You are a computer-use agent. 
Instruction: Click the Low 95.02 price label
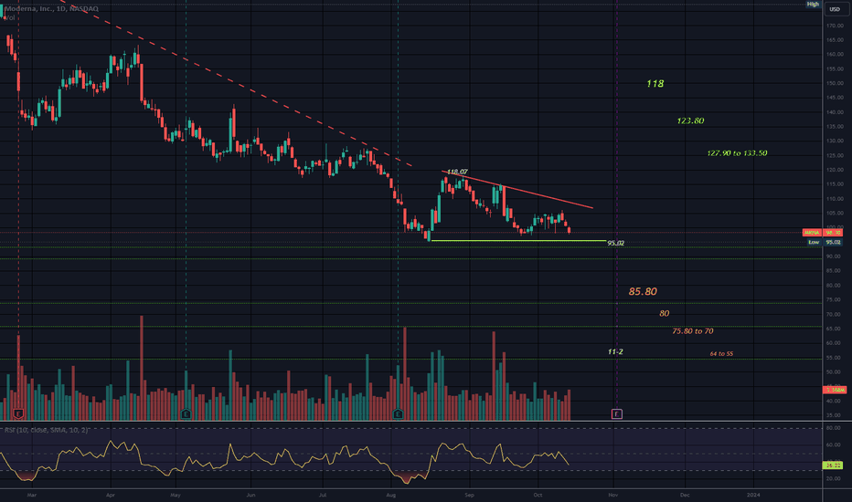tap(825, 242)
